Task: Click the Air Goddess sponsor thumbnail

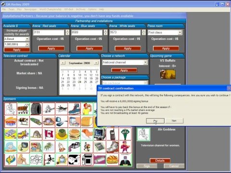Action: 143,134
